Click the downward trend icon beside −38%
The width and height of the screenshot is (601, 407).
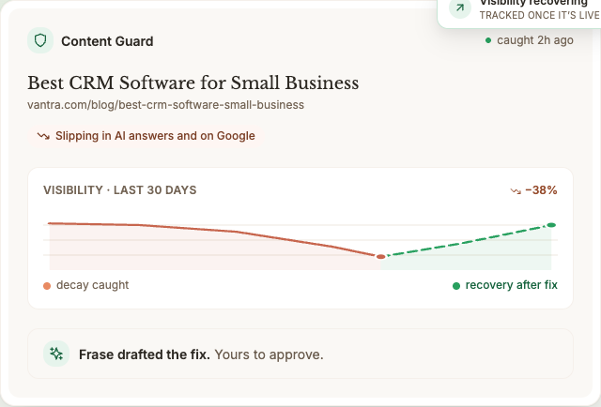(x=516, y=190)
